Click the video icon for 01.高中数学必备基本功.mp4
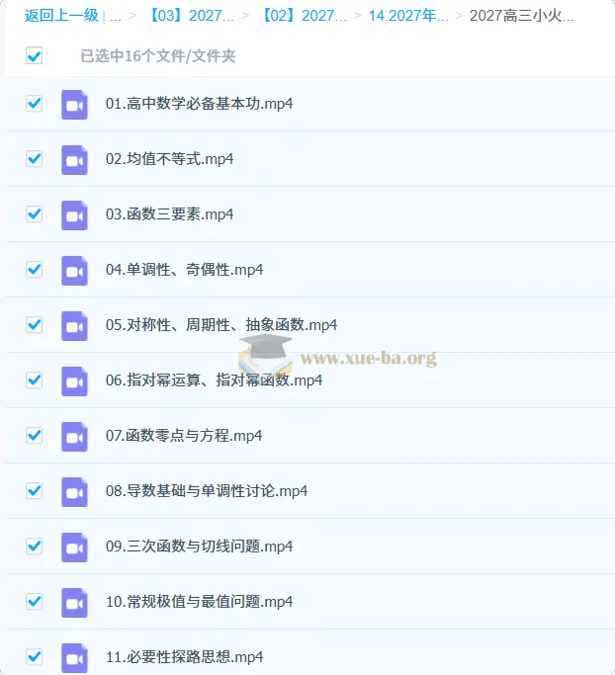Screen dimensions: 615x675 pyautogui.click(x=74, y=105)
